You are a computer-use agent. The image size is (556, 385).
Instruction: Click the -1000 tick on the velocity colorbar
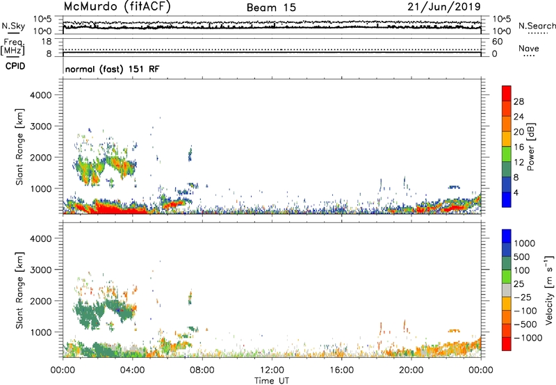click(528, 338)
